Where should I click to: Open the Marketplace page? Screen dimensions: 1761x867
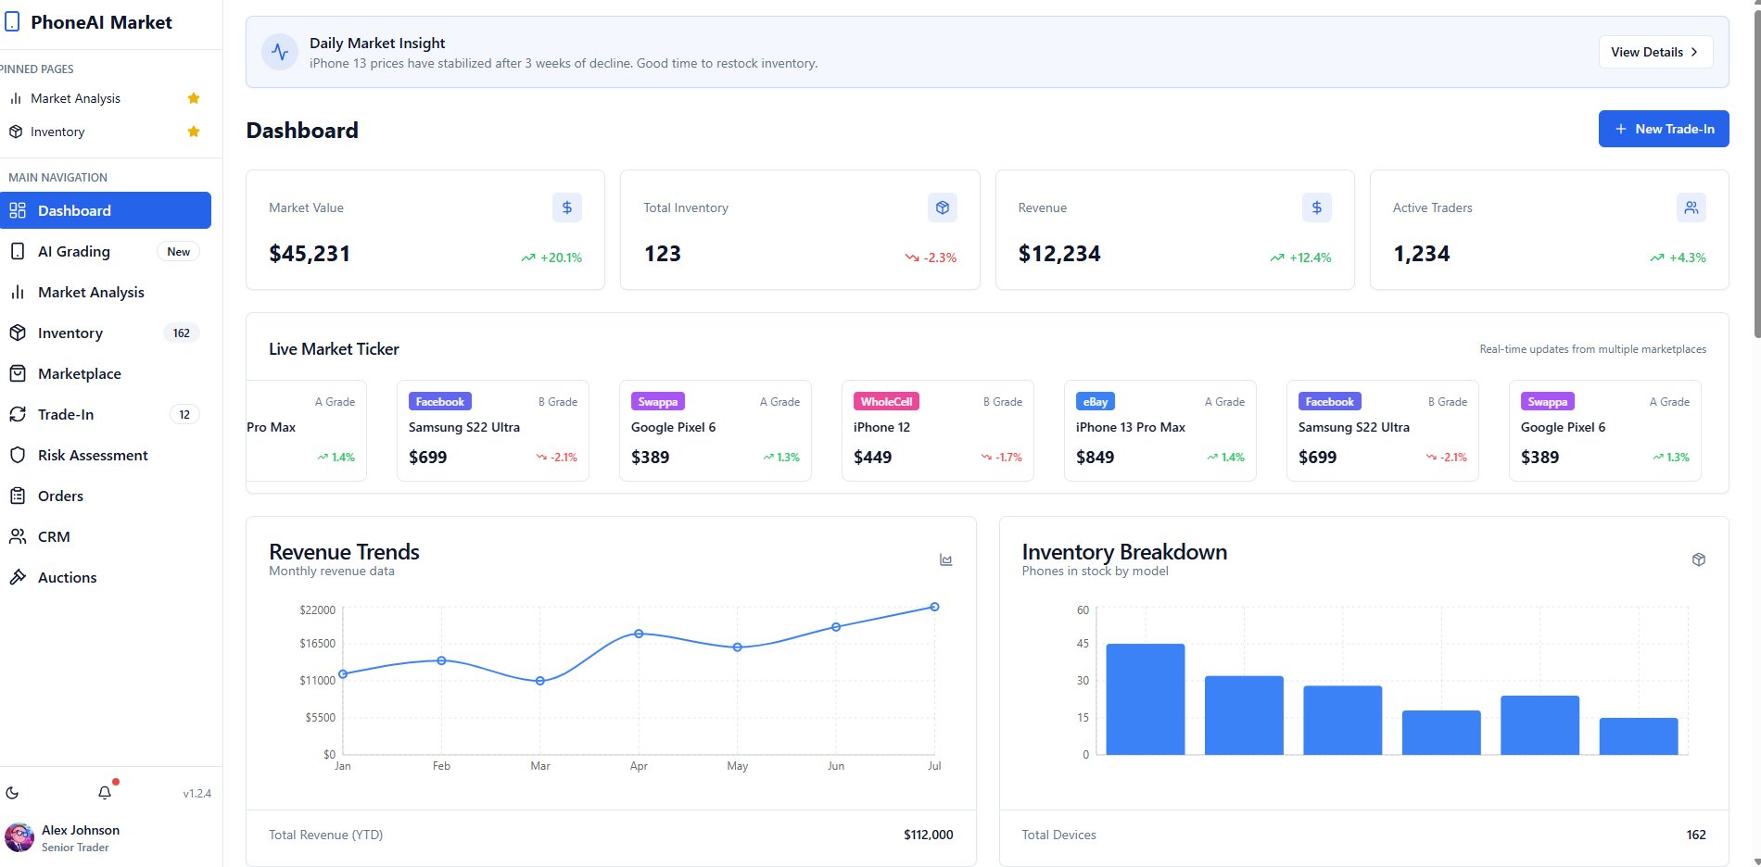tap(106, 373)
